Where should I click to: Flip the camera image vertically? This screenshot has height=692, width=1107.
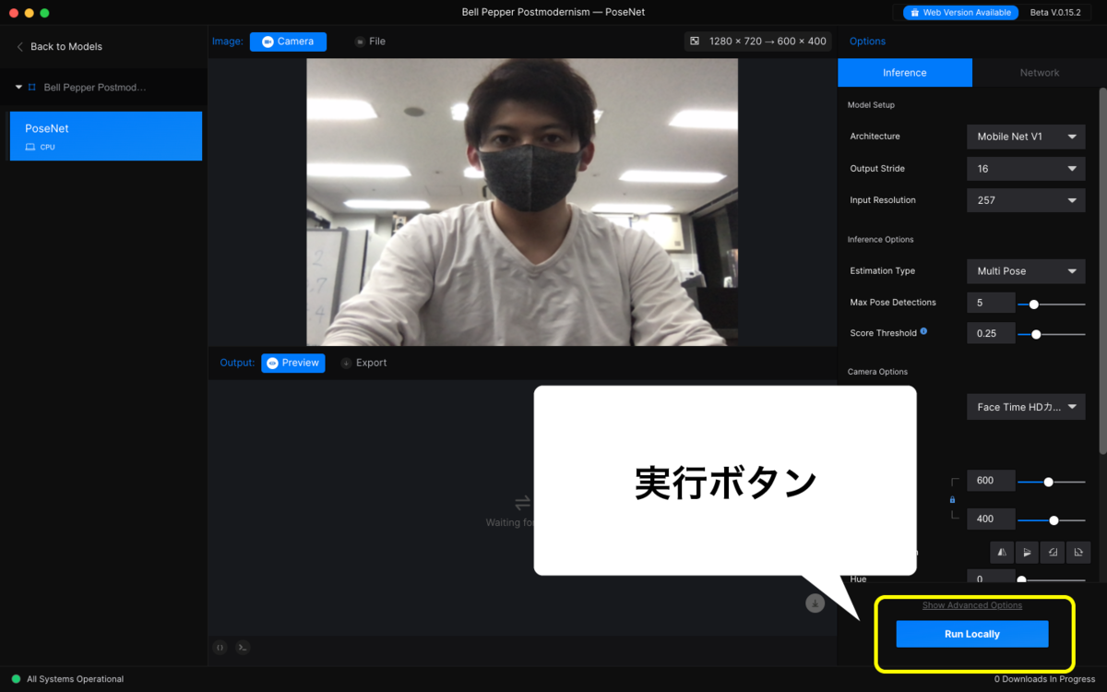point(1027,552)
